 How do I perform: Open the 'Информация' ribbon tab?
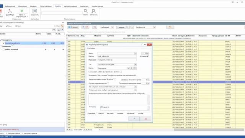pos(10,6)
